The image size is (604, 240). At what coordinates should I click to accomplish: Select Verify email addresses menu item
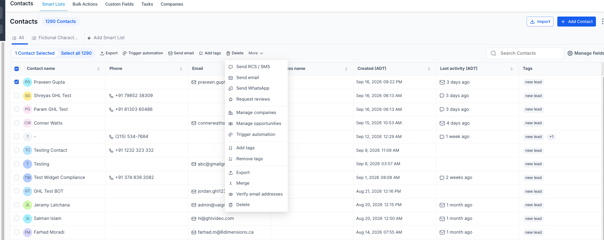click(x=256, y=194)
